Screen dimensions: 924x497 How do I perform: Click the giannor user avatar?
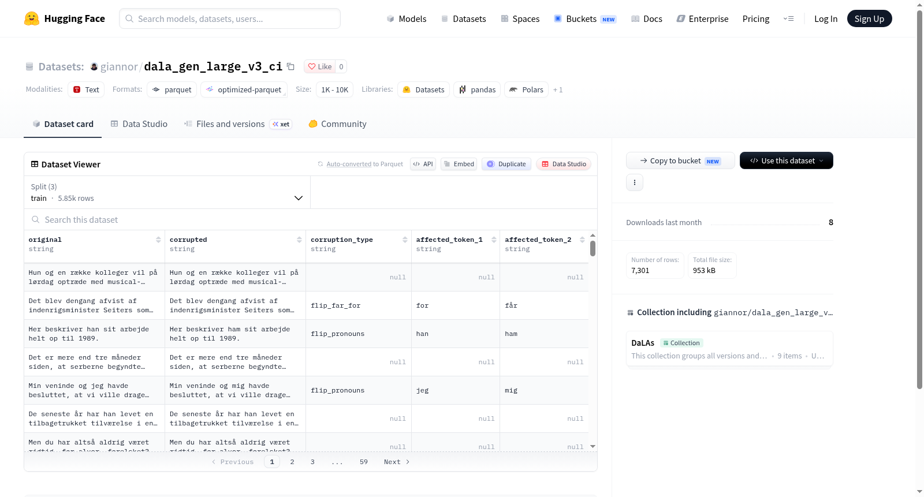94,66
